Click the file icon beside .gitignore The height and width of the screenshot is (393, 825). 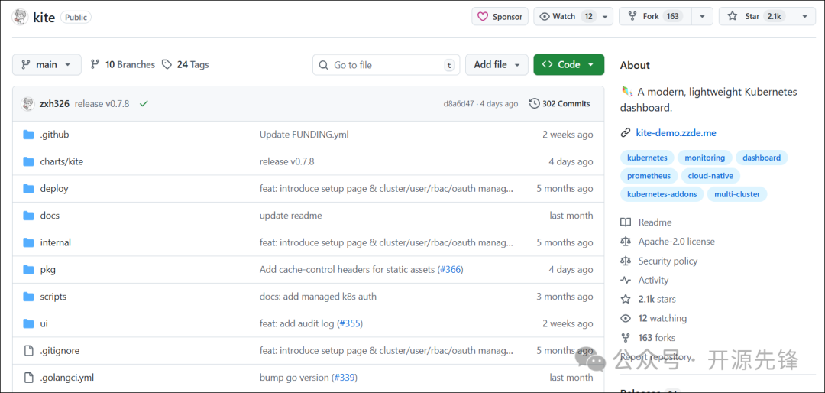click(x=28, y=350)
